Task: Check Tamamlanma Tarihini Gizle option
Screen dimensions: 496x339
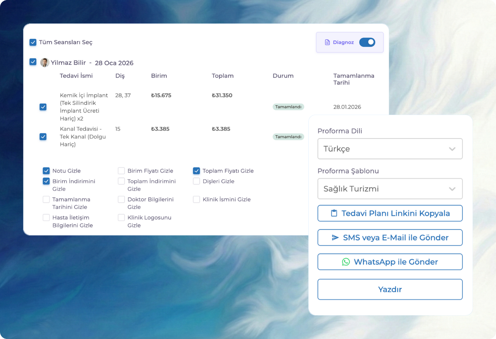Action: tap(46, 199)
